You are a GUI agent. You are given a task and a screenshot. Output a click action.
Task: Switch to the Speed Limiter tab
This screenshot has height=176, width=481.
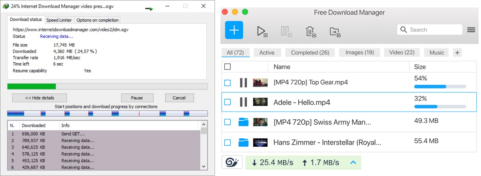[x=59, y=20]
